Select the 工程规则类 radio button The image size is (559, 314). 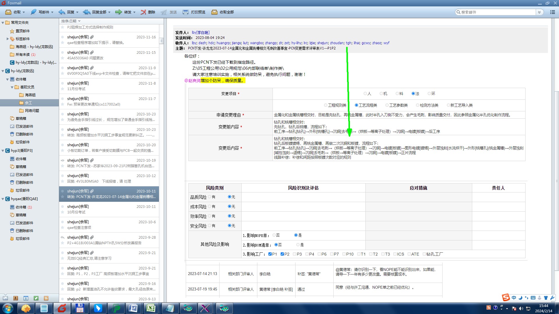click(326, 105)
